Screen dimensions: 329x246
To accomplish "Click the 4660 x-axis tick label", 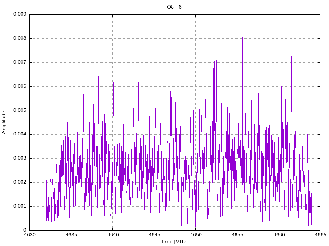I will click(279, 235).
